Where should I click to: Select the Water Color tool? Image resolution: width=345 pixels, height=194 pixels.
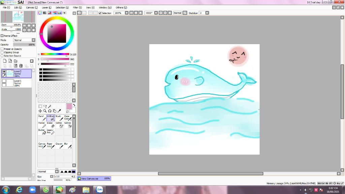point(68,118)
